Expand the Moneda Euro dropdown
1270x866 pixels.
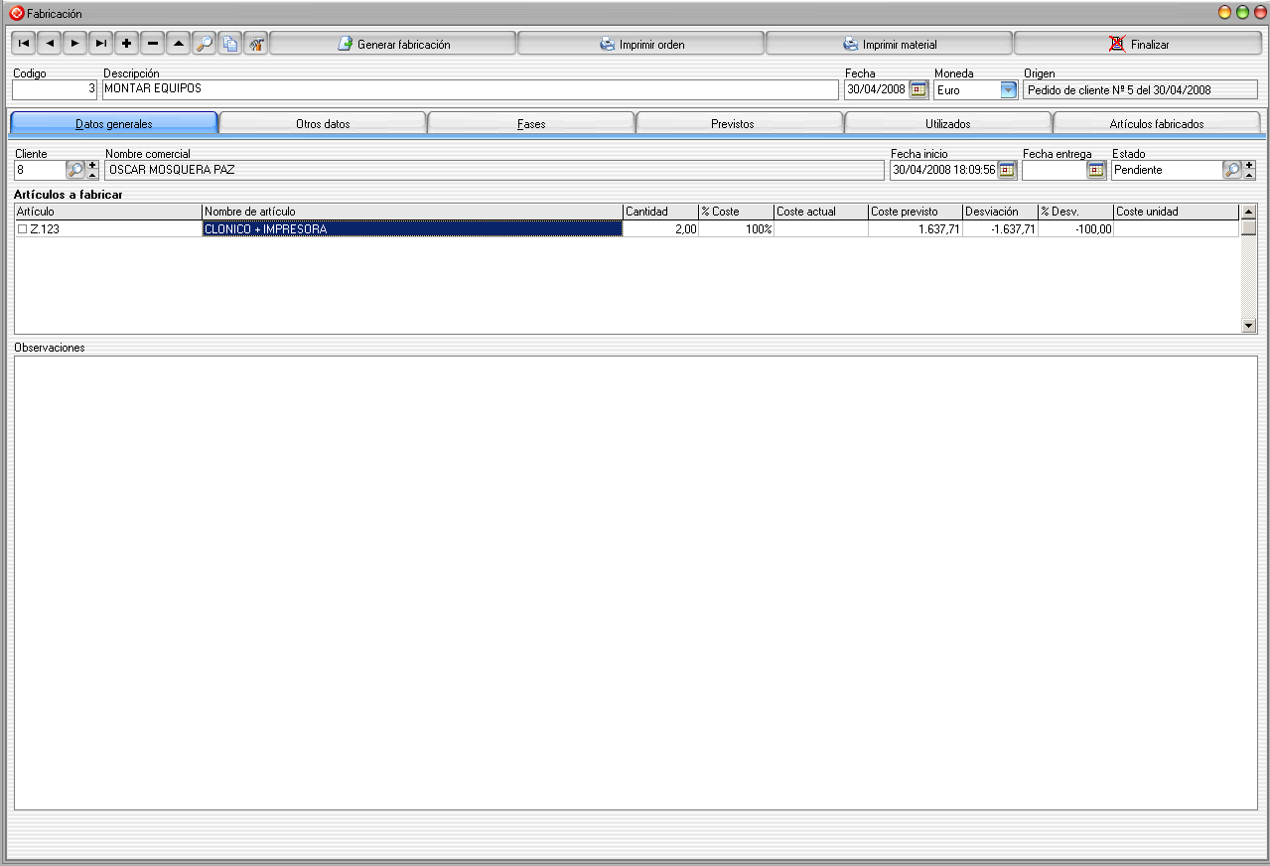(x=1008, y=89)
